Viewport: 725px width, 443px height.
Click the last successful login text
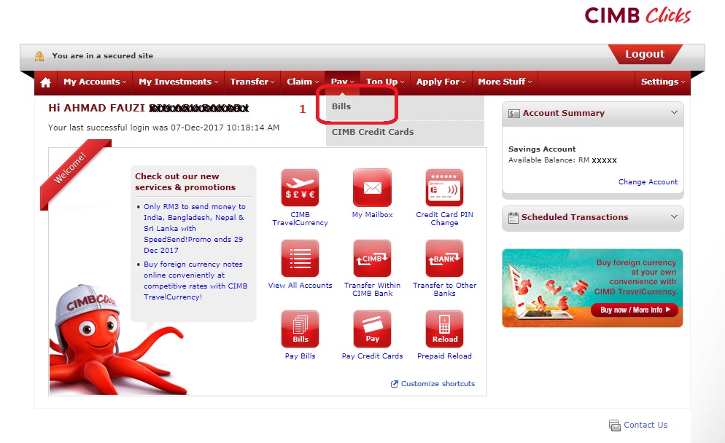click(x=163, y=128)
